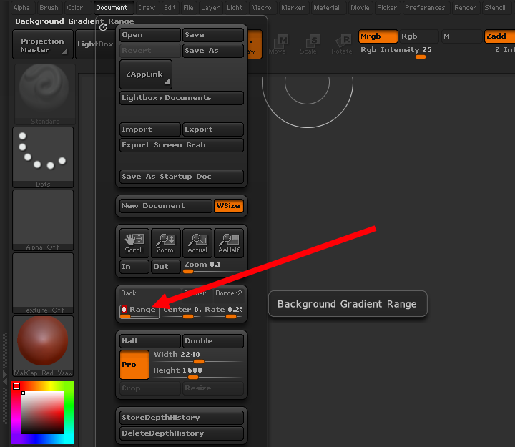
Task: Toggle the M material mode
Action: click(461, 36)
